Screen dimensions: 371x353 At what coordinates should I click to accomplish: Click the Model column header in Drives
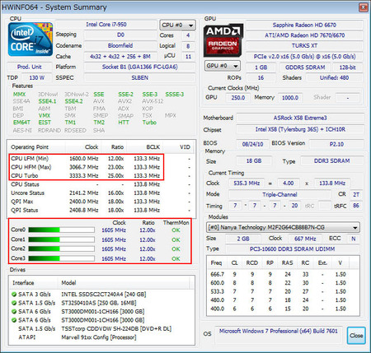(124, 283)
